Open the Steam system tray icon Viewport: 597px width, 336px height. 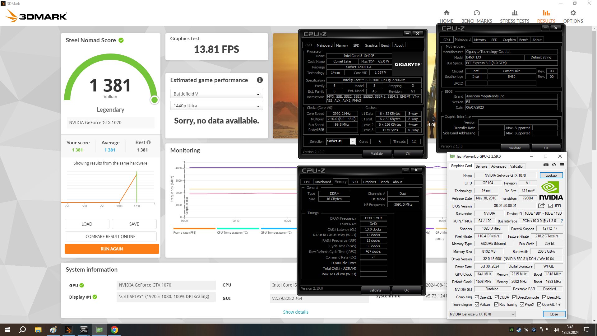(x=519, y=330)
